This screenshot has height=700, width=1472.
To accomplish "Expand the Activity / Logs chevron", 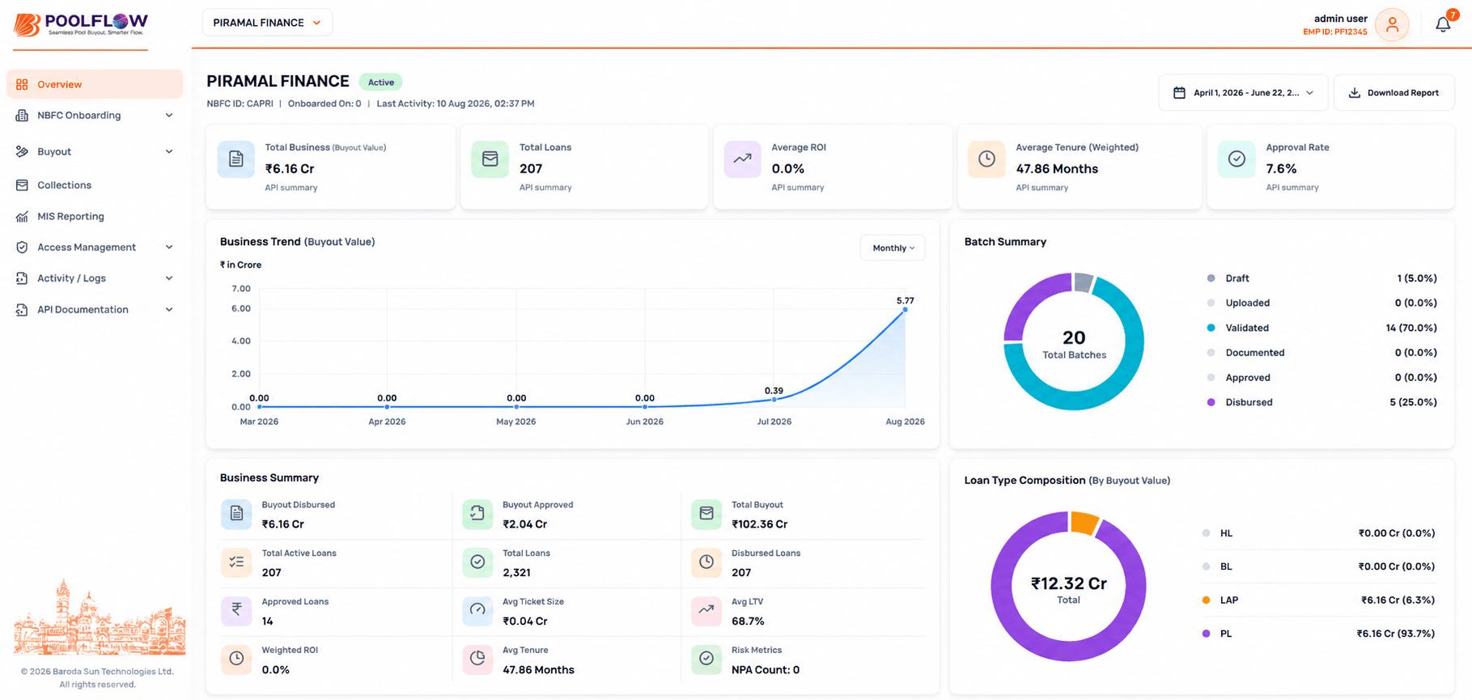I will (169, 278).
